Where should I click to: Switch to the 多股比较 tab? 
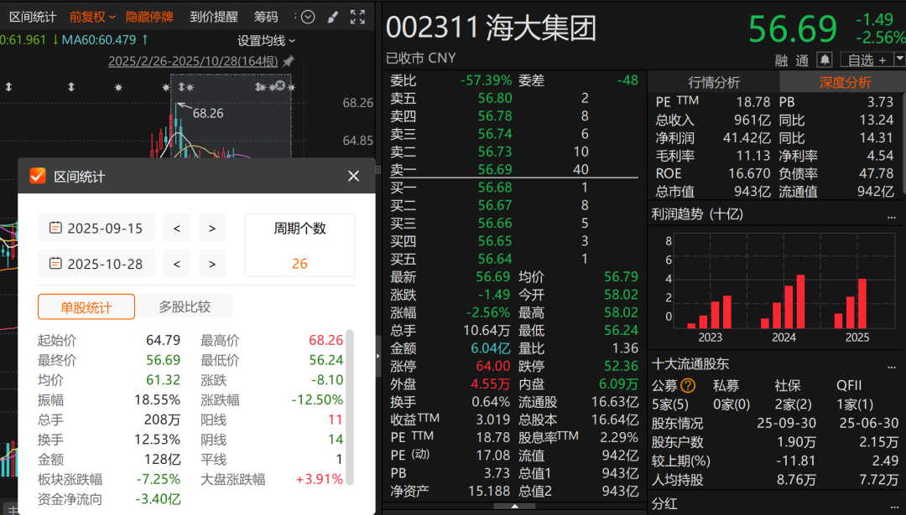[x=185, y=306]
